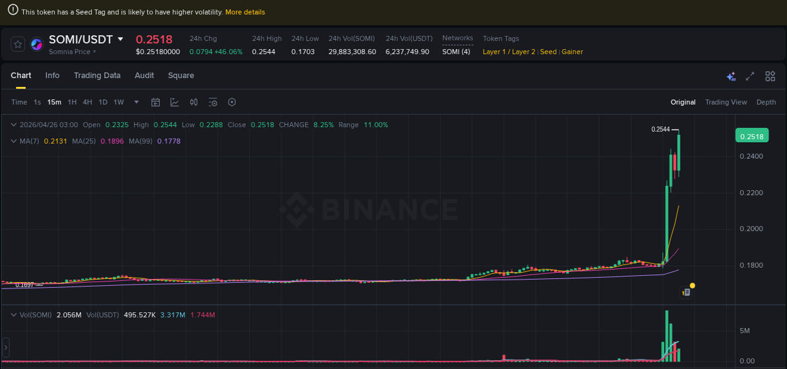Click the note icon below the chart
Viewport: 787px width, 369px height.
pos(687,292)
